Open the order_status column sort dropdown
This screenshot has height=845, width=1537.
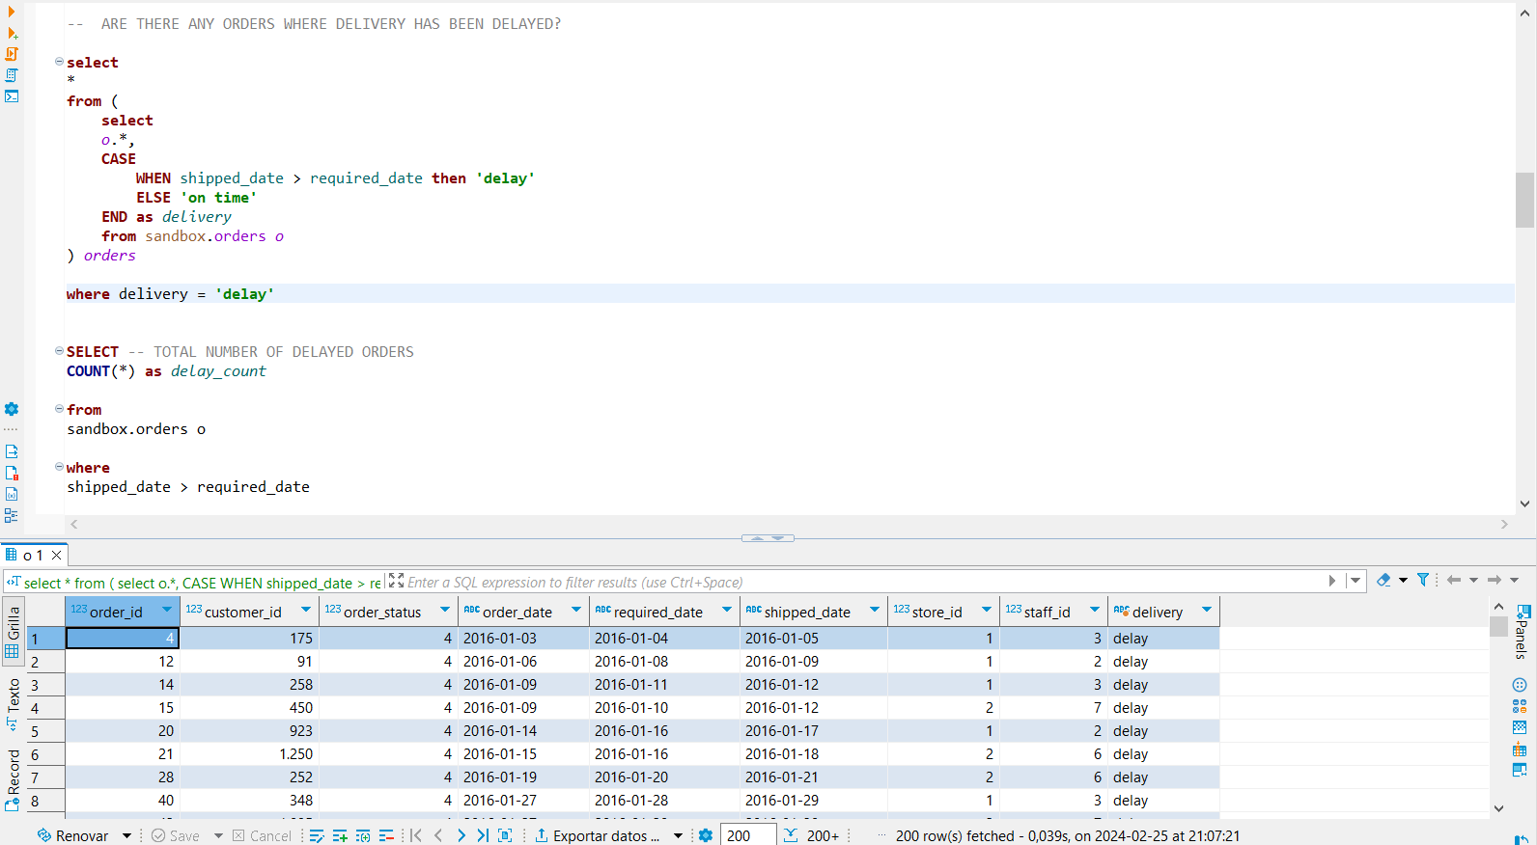tap(445, 610)
